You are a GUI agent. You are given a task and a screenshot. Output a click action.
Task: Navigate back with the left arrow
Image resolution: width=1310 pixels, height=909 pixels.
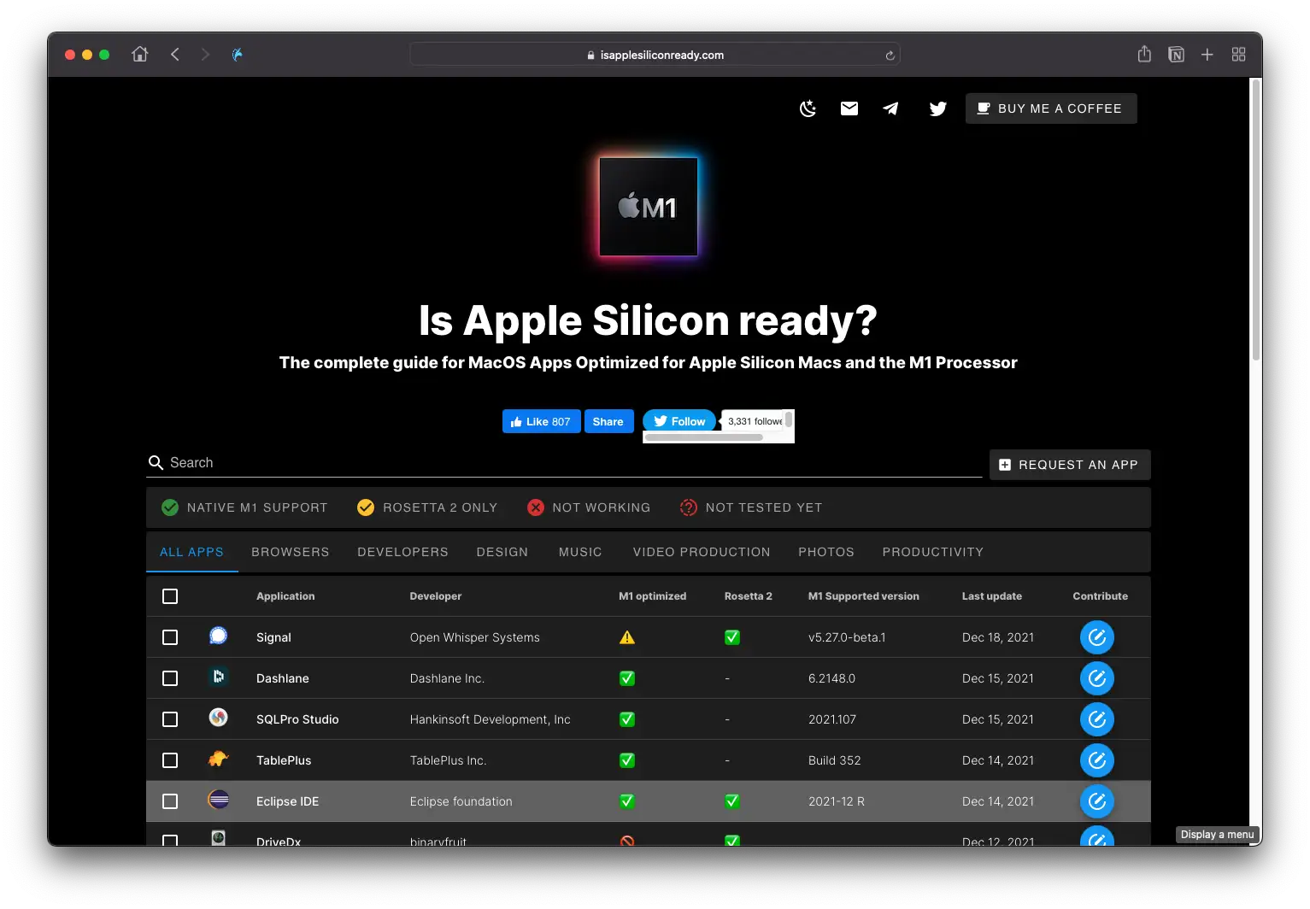click(x=175, y=55)
